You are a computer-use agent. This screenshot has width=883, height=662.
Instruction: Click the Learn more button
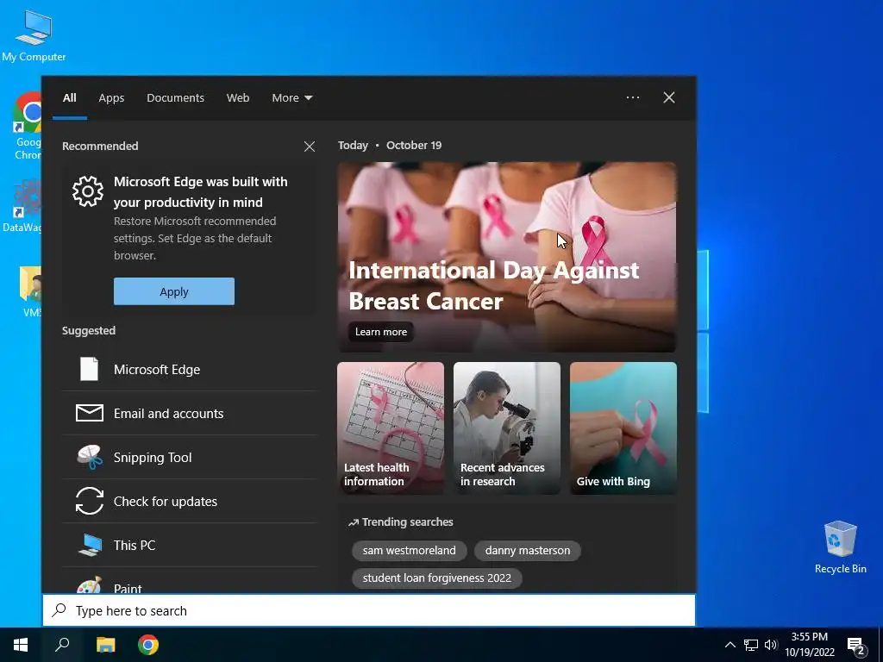click(380, 332)
